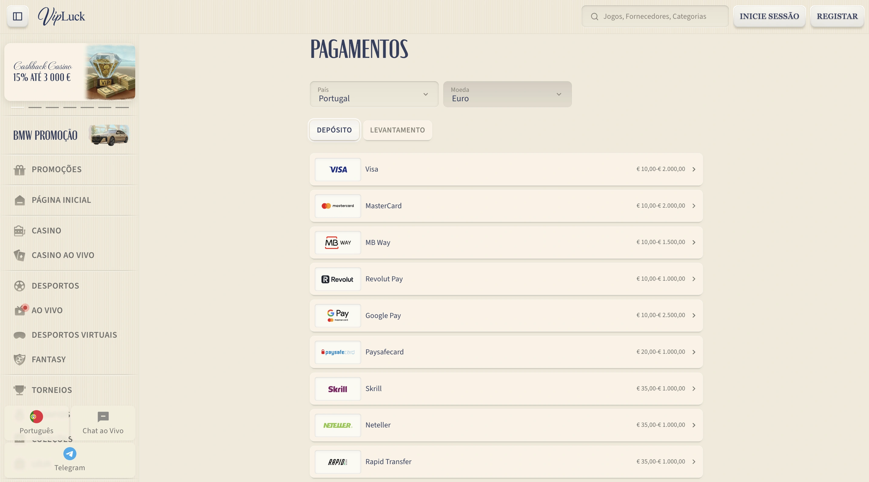Click the gamepad icon for Desportos Virtuais
The image size is (869, 482).
20,335
